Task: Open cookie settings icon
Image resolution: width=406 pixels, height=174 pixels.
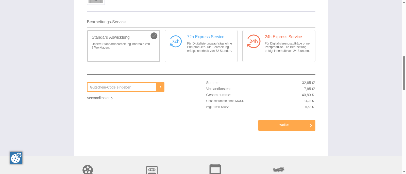Action: point(16,158)
